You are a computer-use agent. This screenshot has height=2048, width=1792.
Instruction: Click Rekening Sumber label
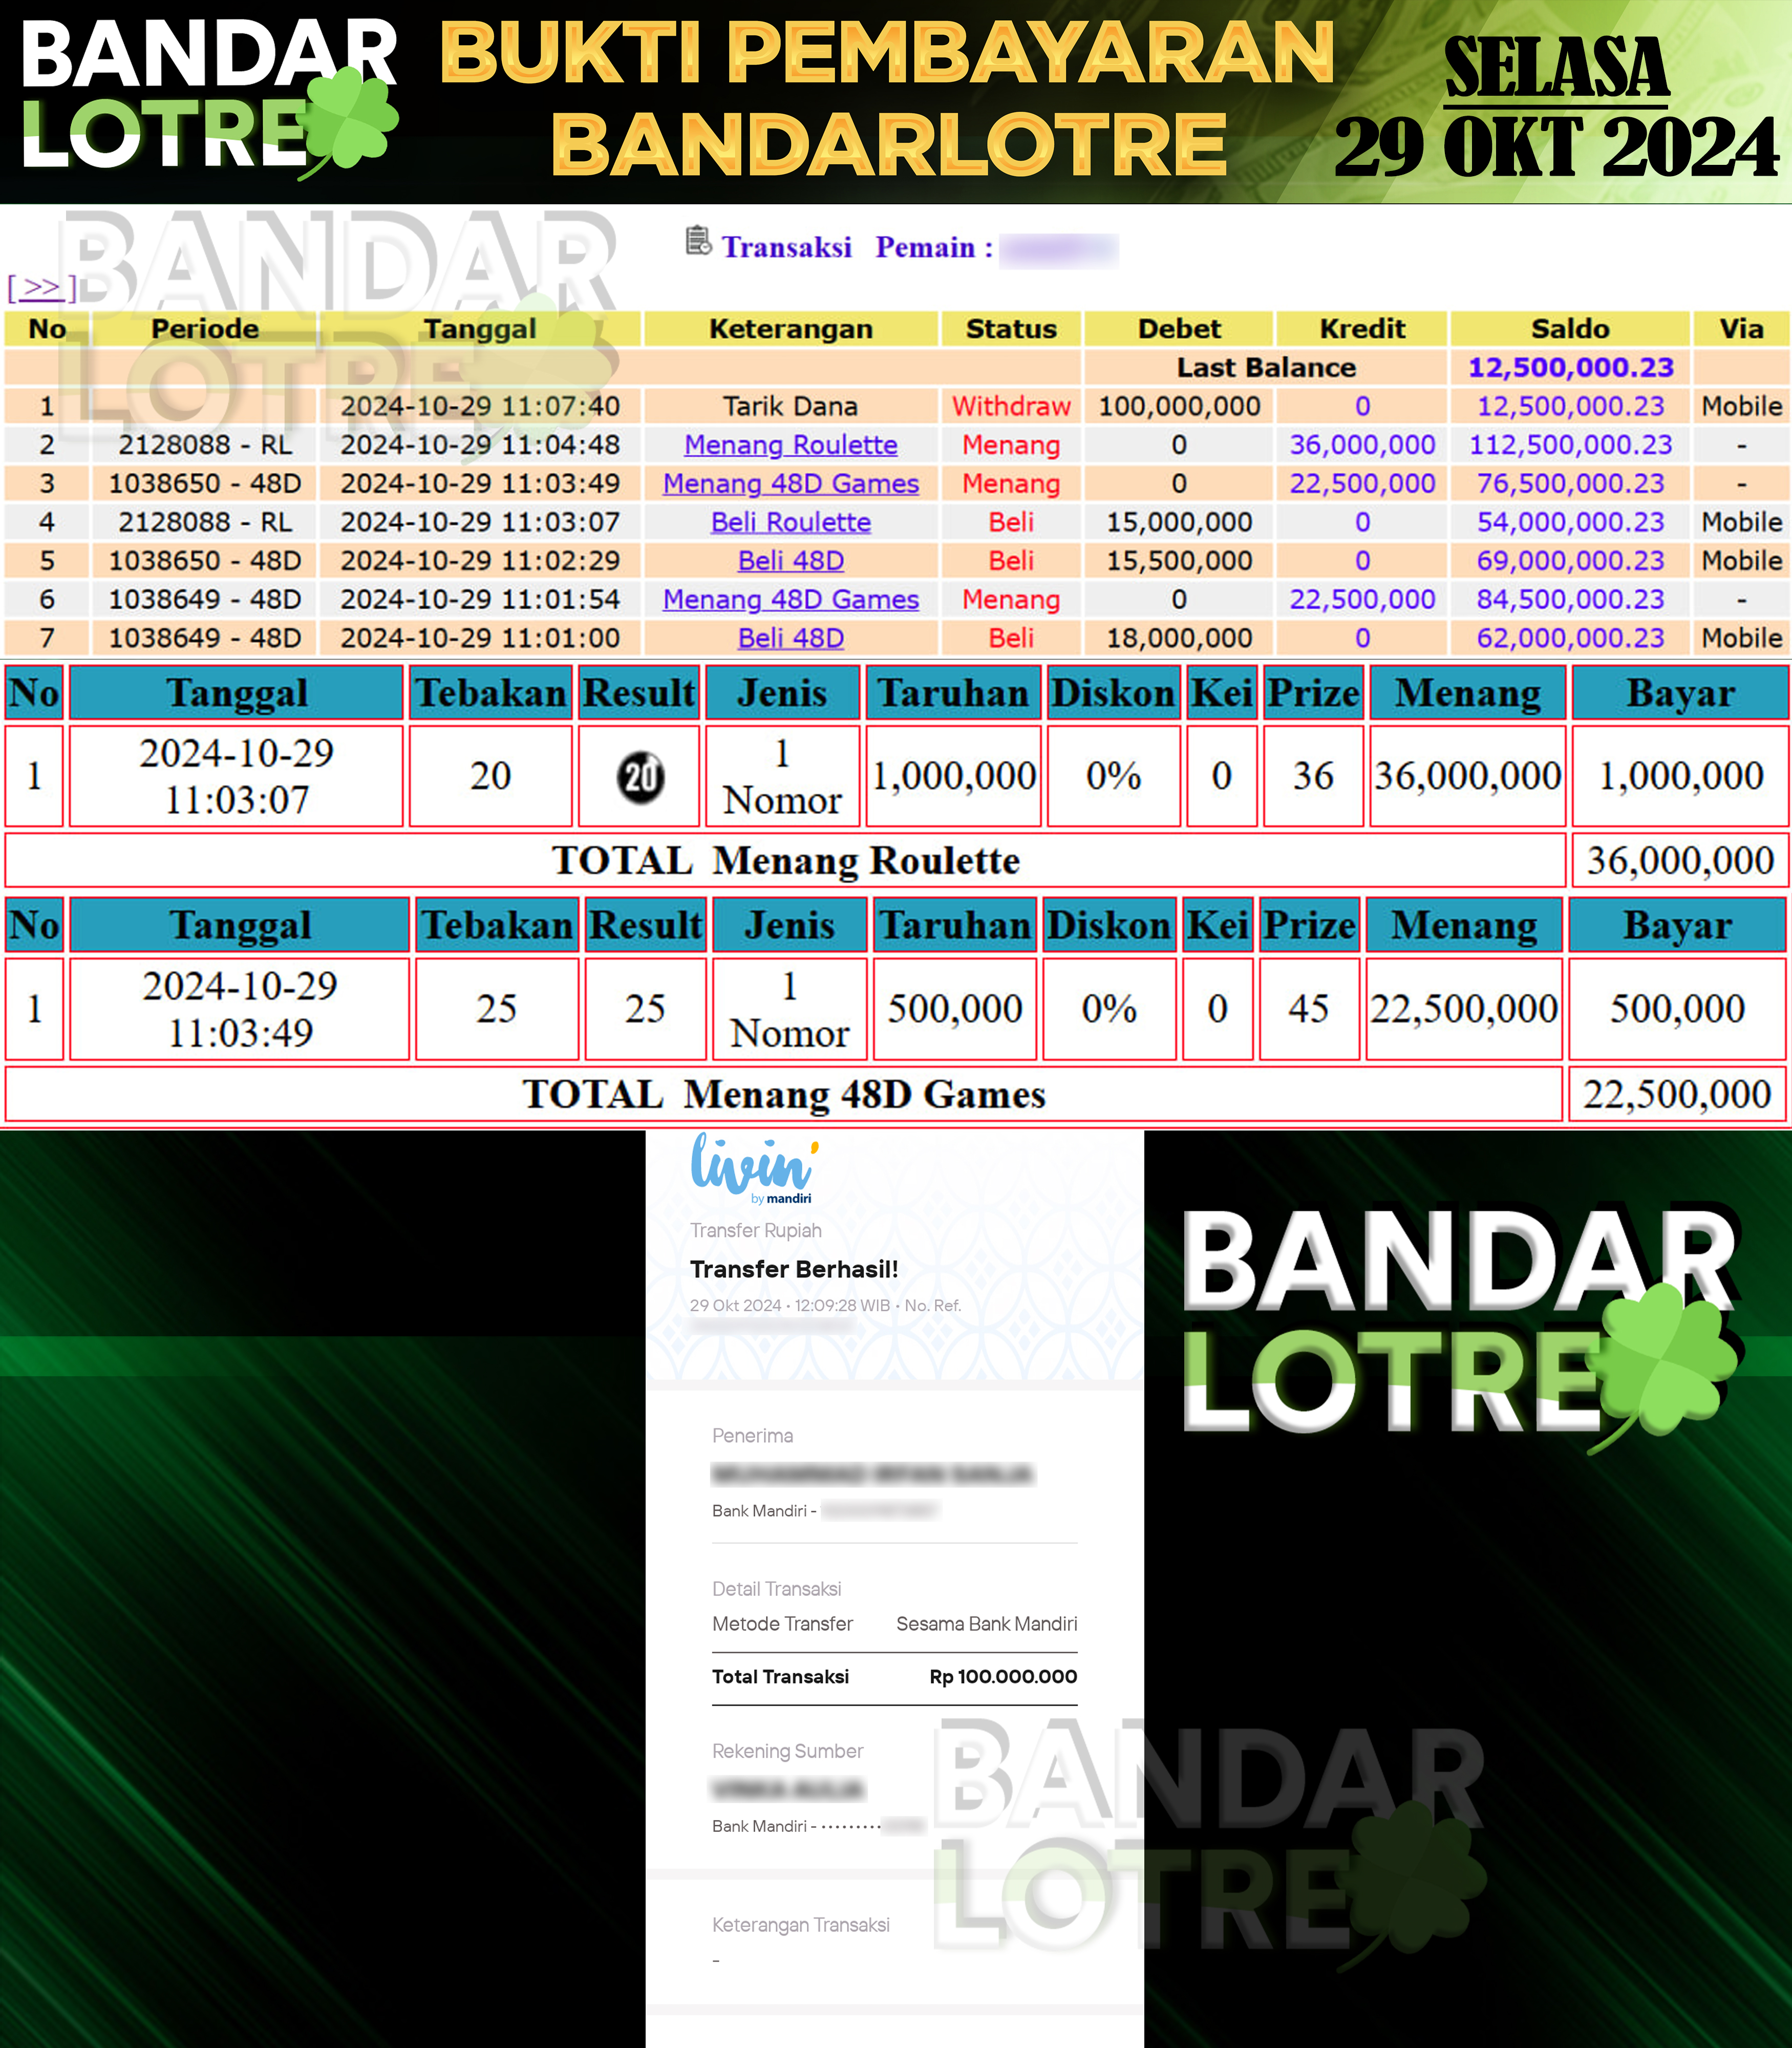787,1751
